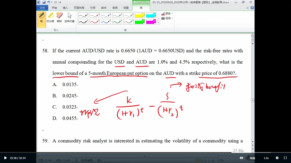Screen dimensions: 291x163
Task: Open the 粗细 pen thickness dropdown
Action: click(x=167, y=18)
